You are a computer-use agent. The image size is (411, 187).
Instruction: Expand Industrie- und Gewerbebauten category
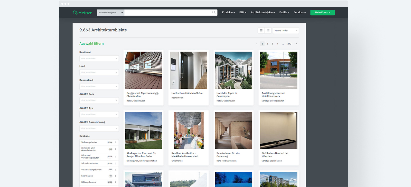pyautogui.click(x=99, y=149)
